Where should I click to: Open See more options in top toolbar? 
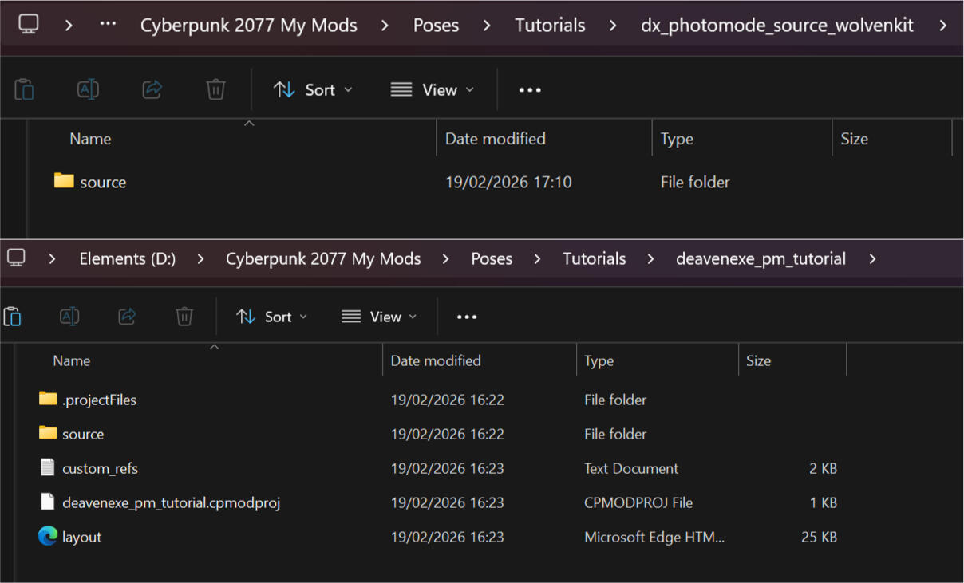click(530, 89)
